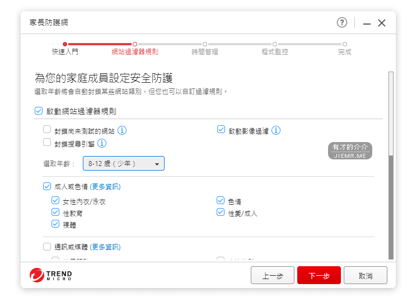Disable 啟動網站過濾器規則 checkbox

[x=39, y=111]
